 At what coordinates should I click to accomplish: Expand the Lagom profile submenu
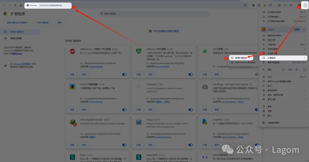click(284, 29)
